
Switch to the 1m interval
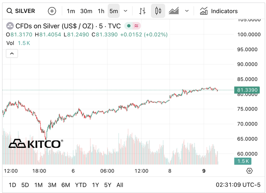[71, 11]
